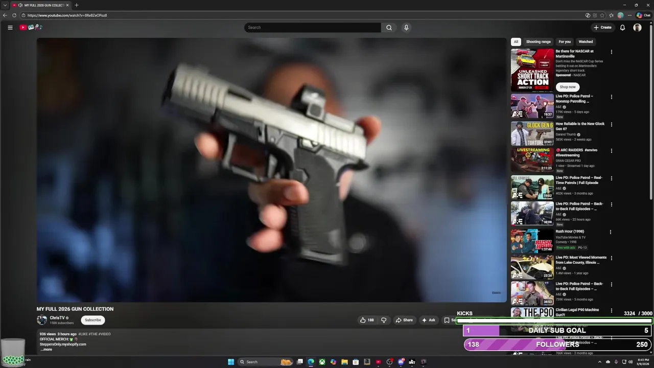
Task: Click the search magnifier button
Action: [x=389, y=28]
